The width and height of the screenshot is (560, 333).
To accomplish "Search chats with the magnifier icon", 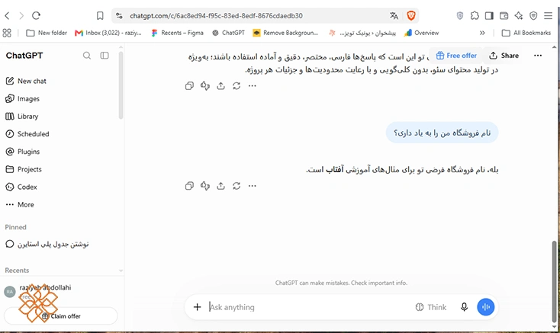I will [x=87, y=56].
